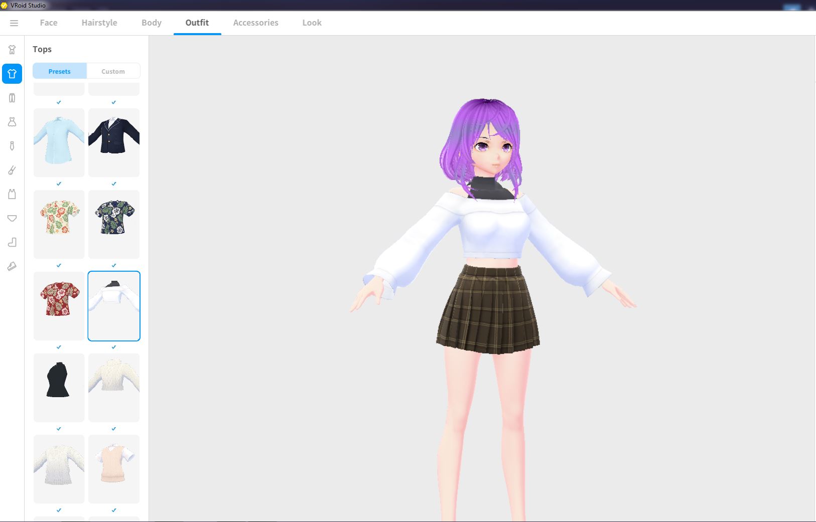
Task: Select the red floral Hawaiian shirt preset
Action: (x=59, y=306)
